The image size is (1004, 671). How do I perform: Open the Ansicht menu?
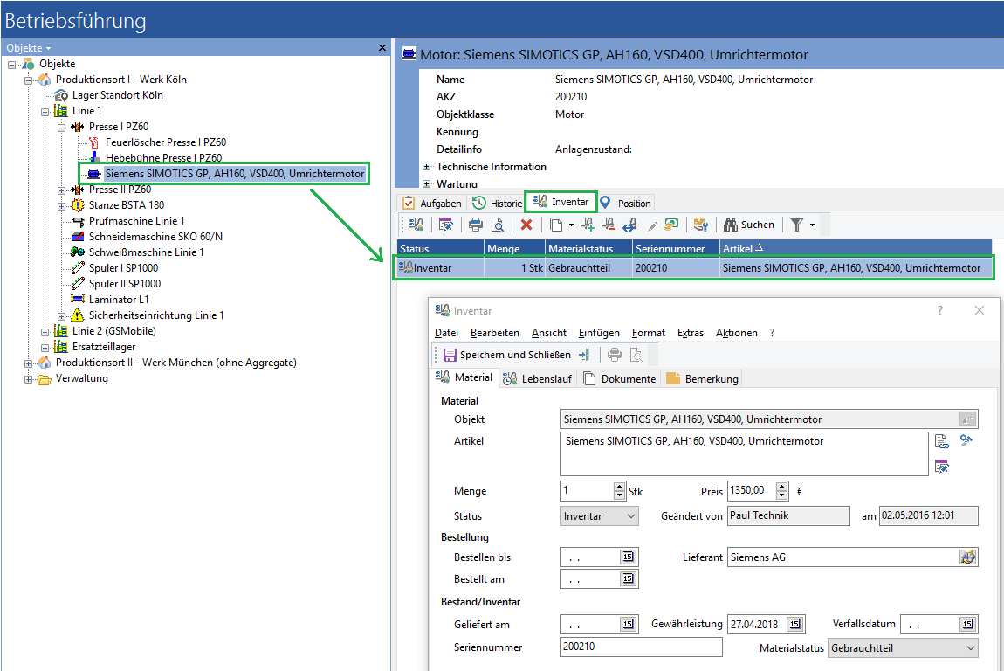[549, 333]
